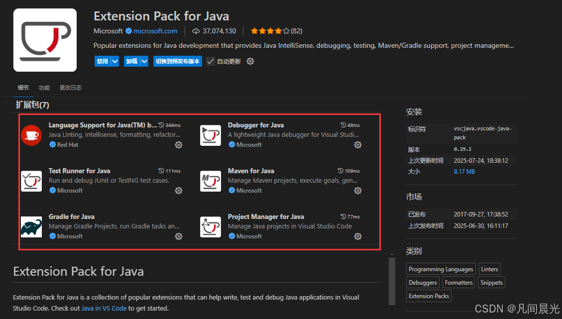Viewport: 562px width, 319px height.
Task: Click the 8.17 MB size link
Action: coord(464,172)
